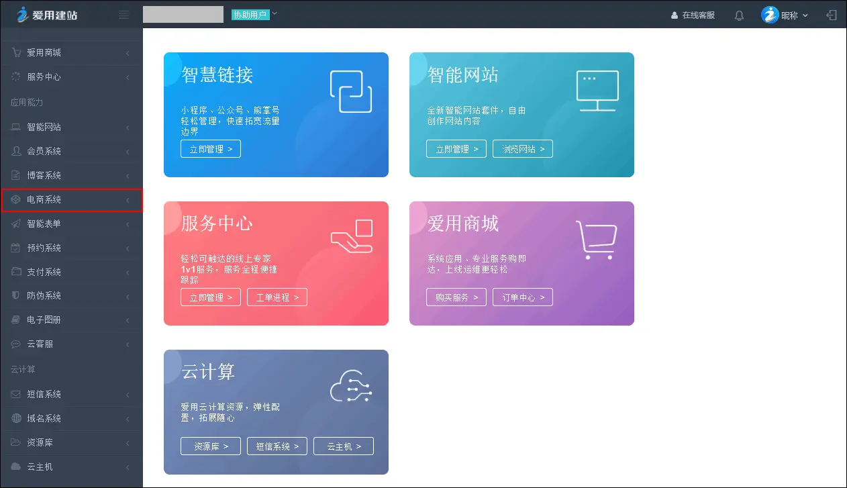Viewport: 847px width, 488px height.
Task: Click the hamburger menu icon to collapse sidebar
Action: tap(123, 15)
